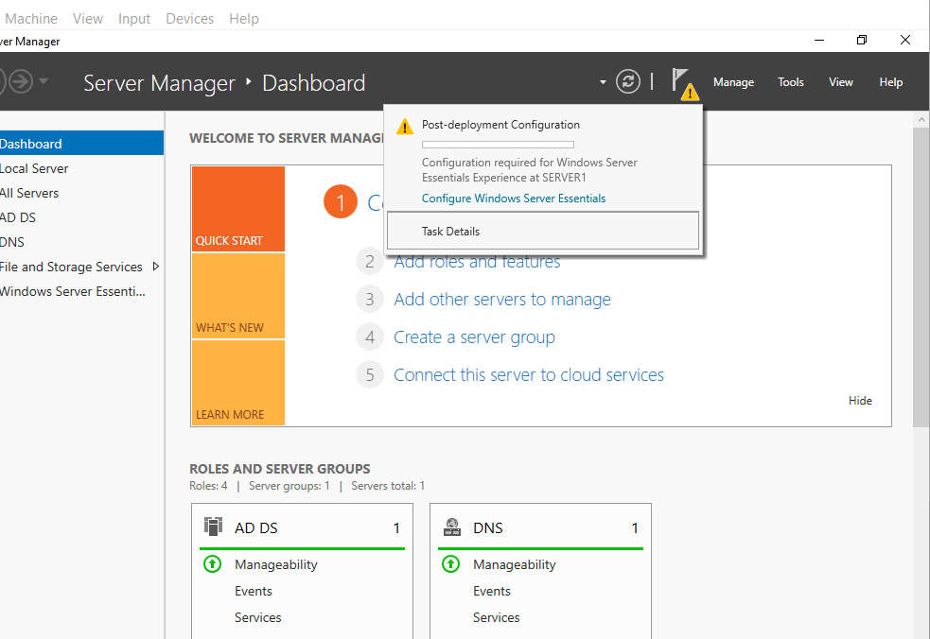Image resolution: width=930 pixels, height=639 pixels.
Task: Open Manageability in the DNS tile
Action: coord(515,564)
